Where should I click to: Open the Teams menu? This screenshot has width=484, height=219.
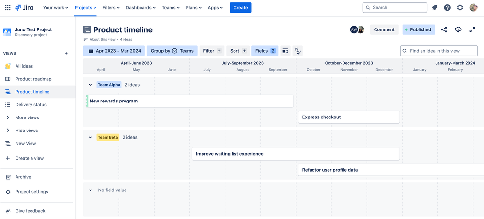(x=171, y=8)
